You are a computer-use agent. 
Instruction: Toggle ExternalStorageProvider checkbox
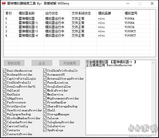click(45, 79)
